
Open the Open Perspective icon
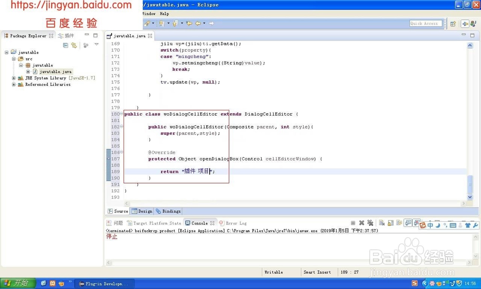(453, 24)
